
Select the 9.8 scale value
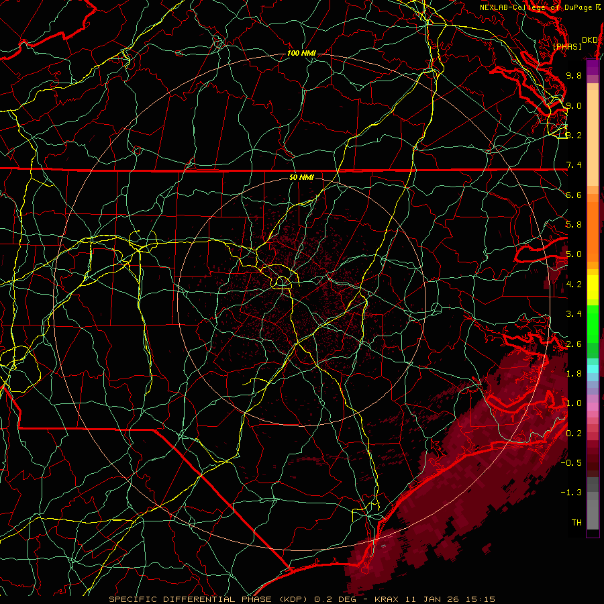coord(574,75)
